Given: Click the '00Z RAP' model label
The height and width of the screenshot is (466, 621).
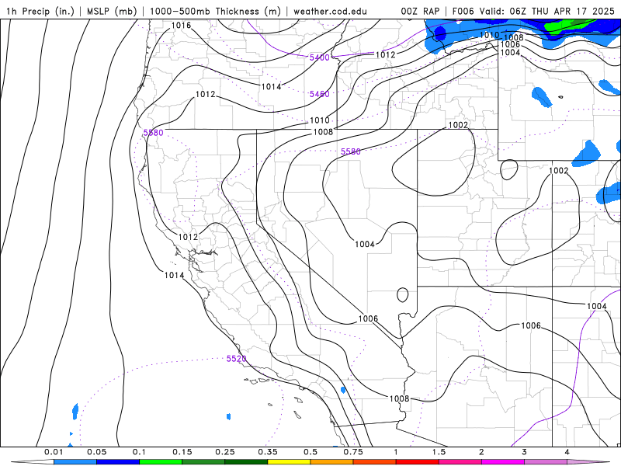Looking at the screenshot, I should click(x=420, y=11).
